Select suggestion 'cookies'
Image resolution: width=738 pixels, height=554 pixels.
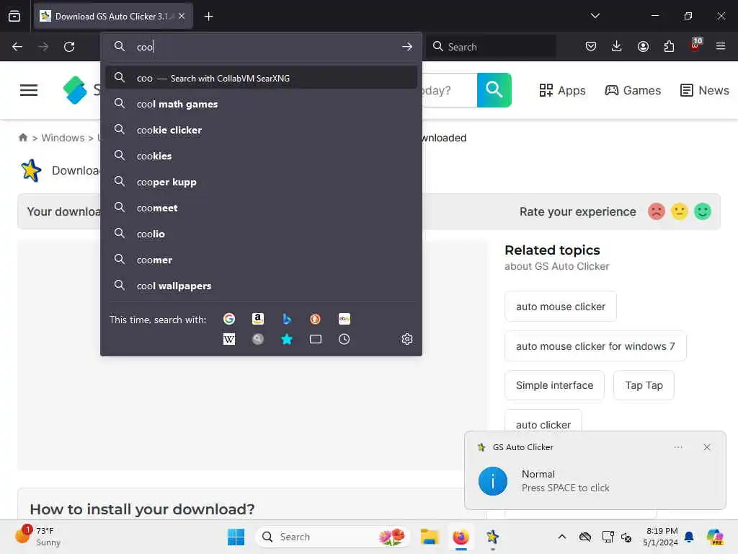coord(261,156)
